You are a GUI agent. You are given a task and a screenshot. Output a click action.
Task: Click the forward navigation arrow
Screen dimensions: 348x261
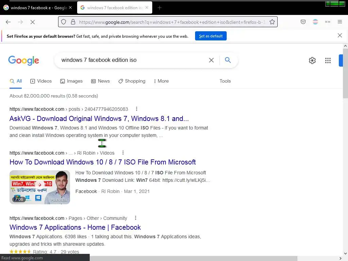20,22
